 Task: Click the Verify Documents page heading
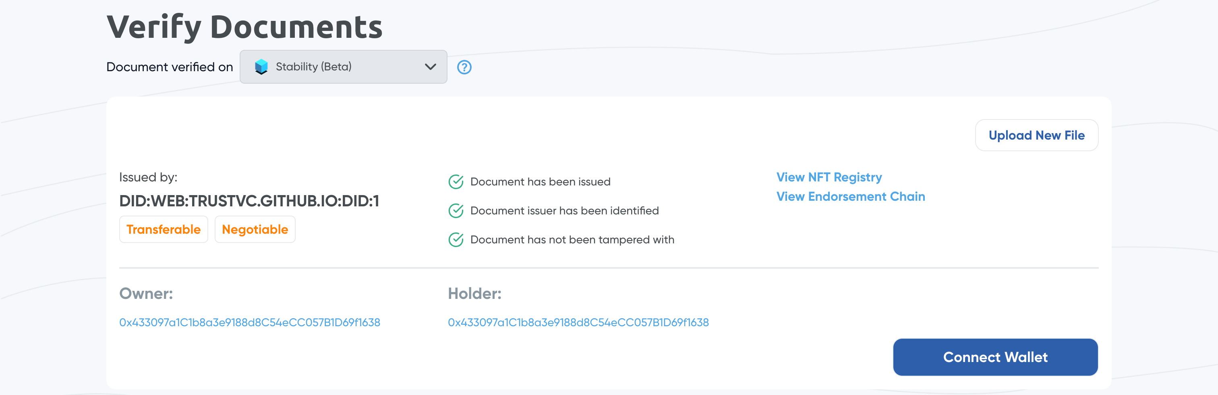tap(244, 27)
